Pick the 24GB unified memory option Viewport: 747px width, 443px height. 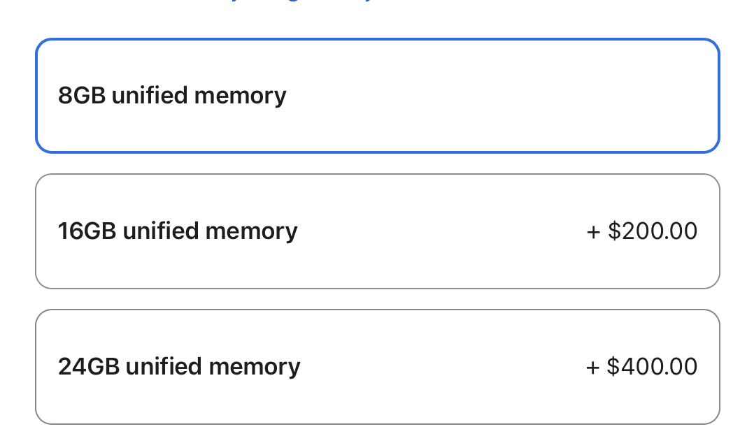click(x=377, y=366)
